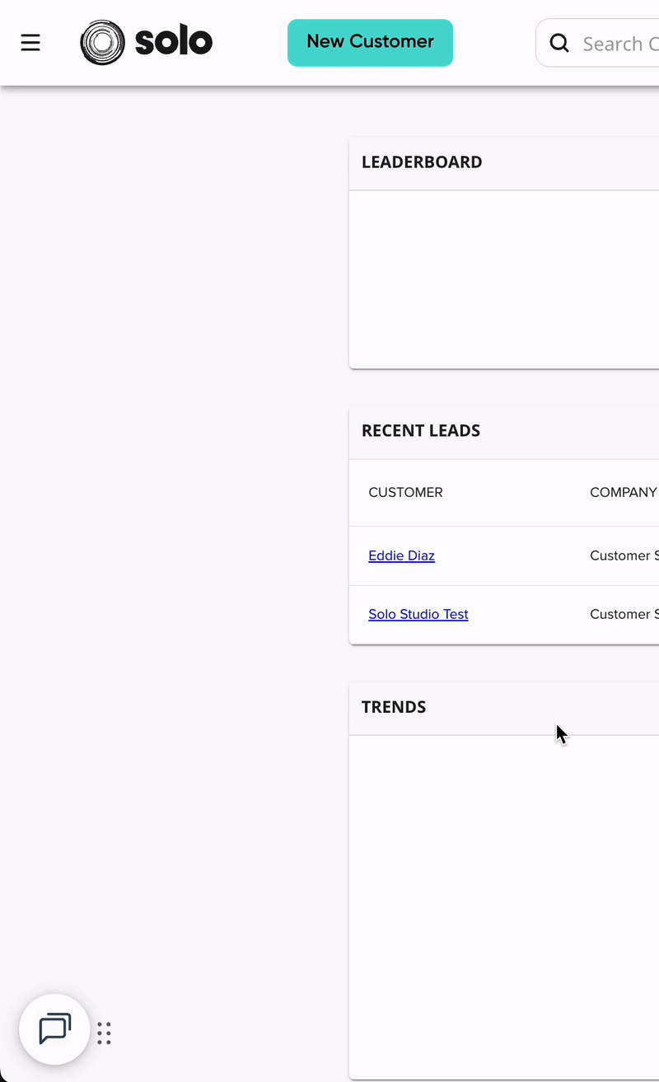Image resolution: width=659 pixels, height=1082 pixels.
Task: Click the six-dot handle beside the chat bubble
Action: point(104,1033)
